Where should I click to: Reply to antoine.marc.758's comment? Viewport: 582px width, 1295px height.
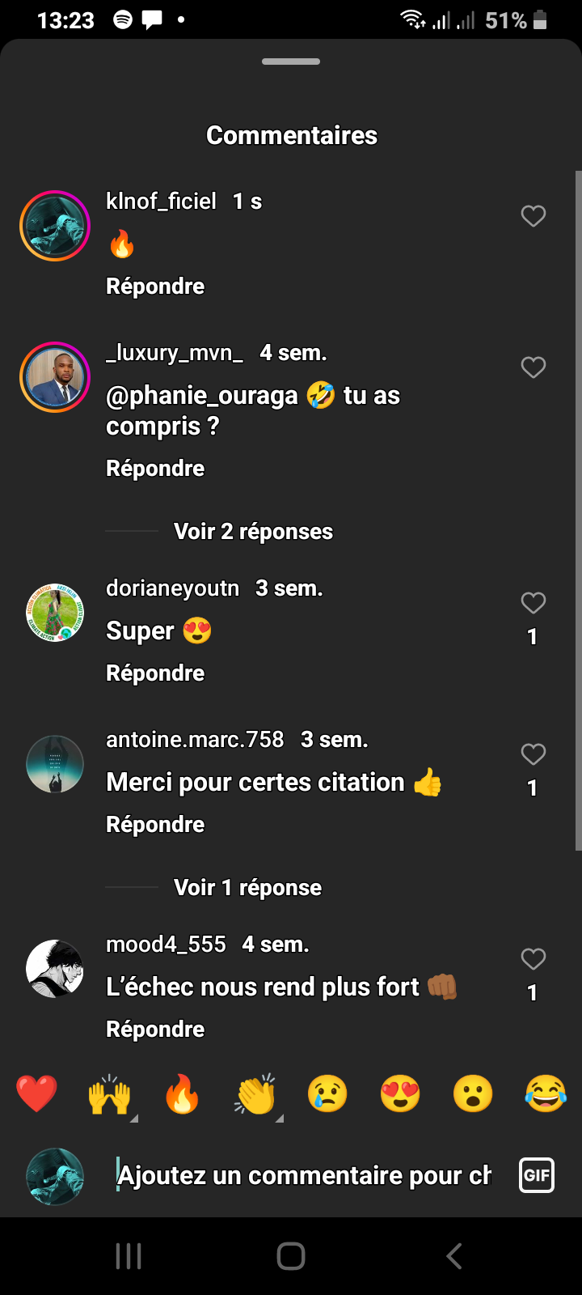pyautogui.click(x=155, y=825)
